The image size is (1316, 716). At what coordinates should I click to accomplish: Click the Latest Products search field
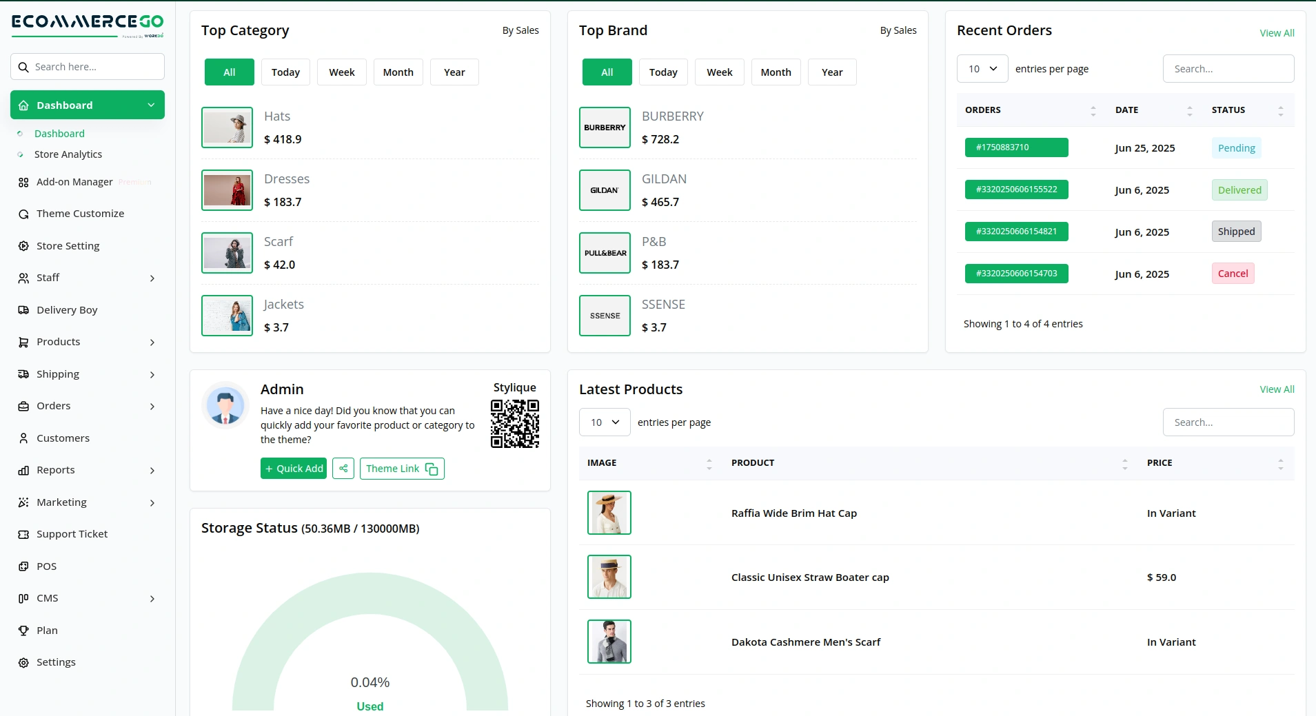(1228, 422)
